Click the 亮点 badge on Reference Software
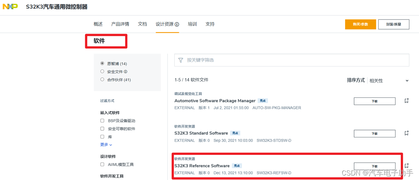Image resolution: width=419 pixels, height=180 pixels. click(x=237, y=165)
